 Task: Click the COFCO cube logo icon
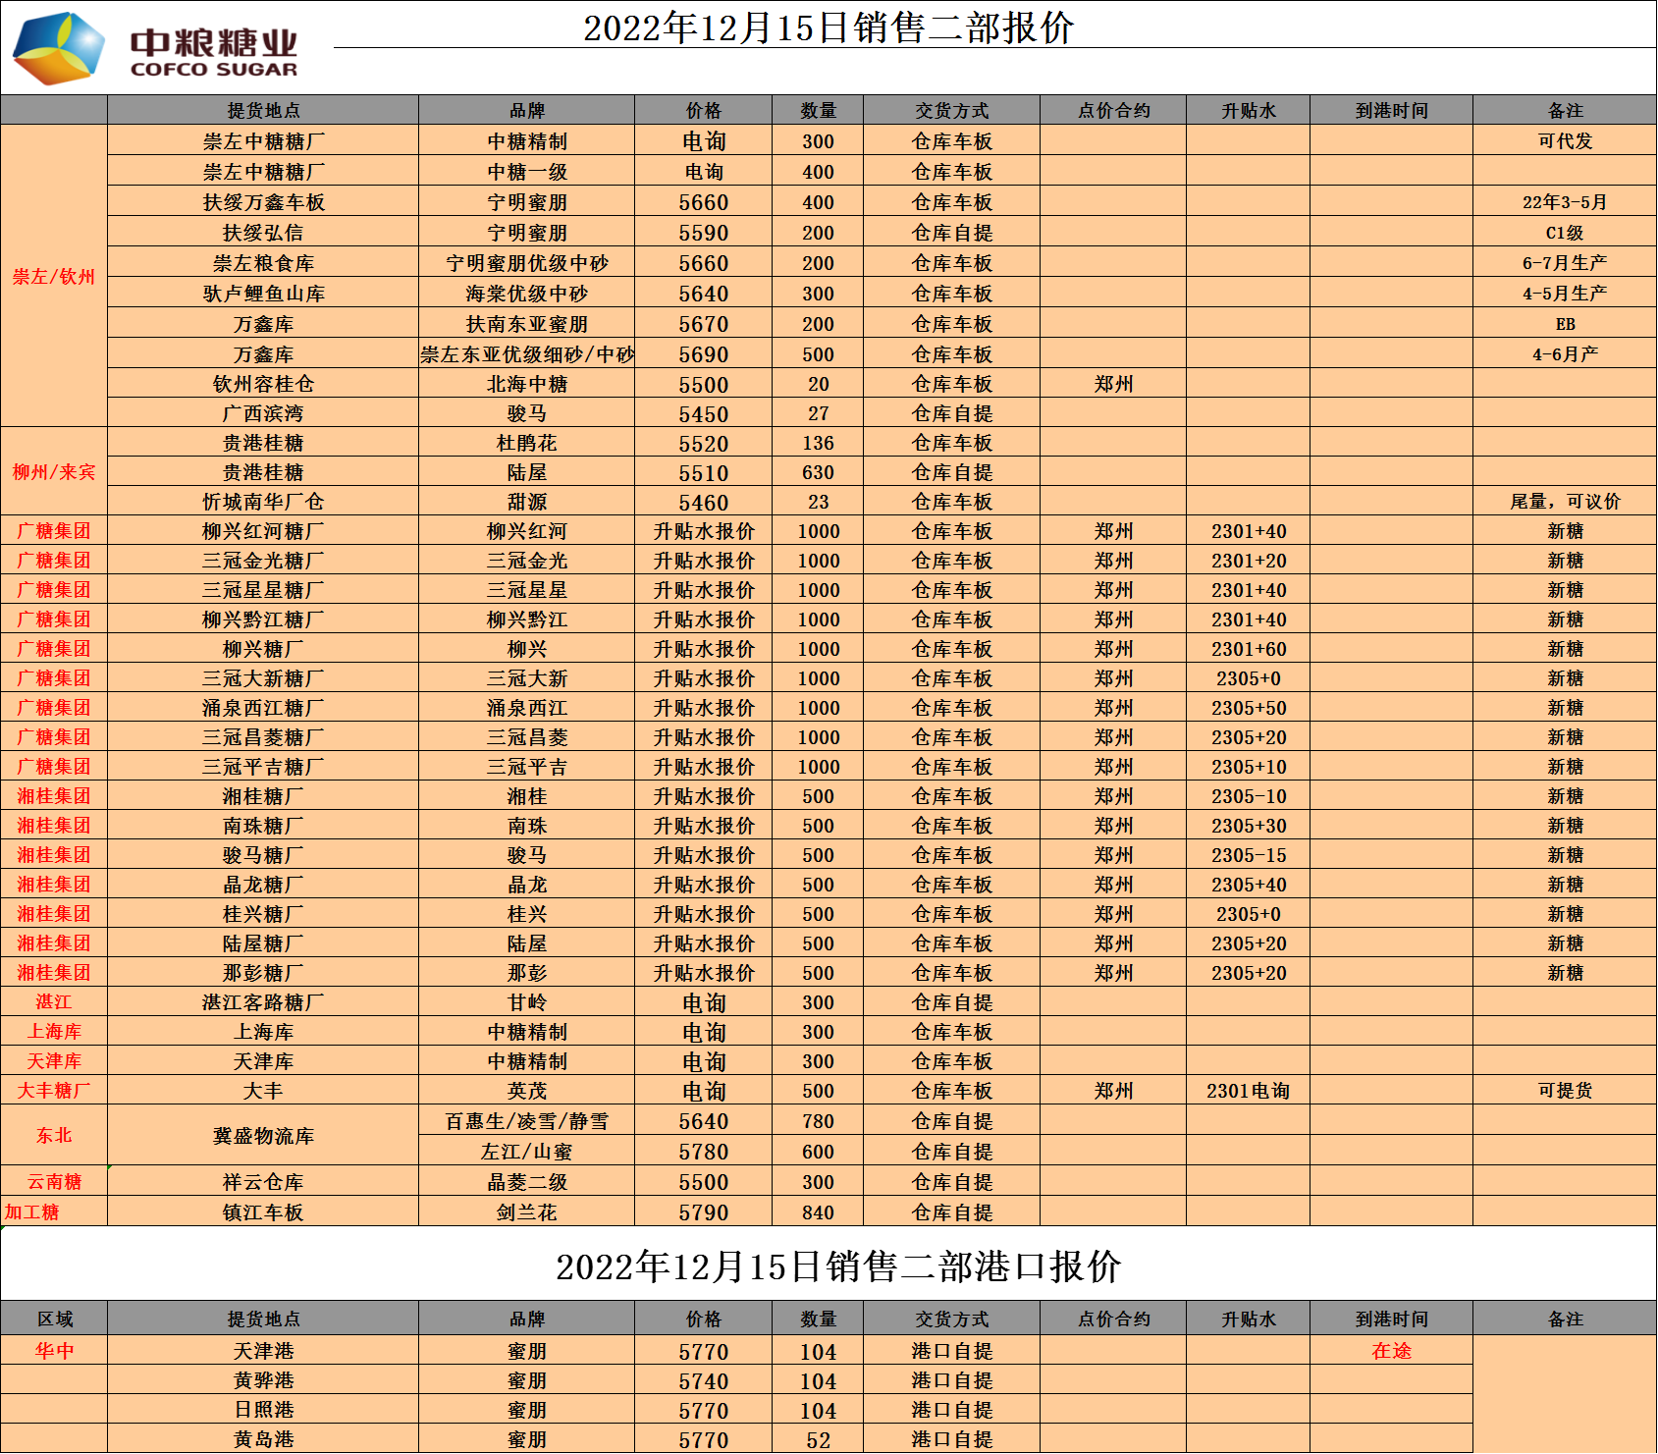pos(59,47)
